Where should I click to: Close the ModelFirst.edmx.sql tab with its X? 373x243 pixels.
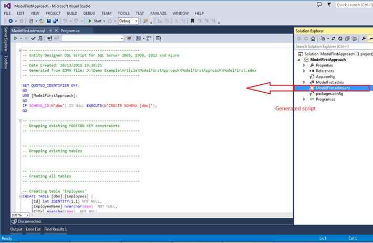pyautogui.click(x=56, y=30)
